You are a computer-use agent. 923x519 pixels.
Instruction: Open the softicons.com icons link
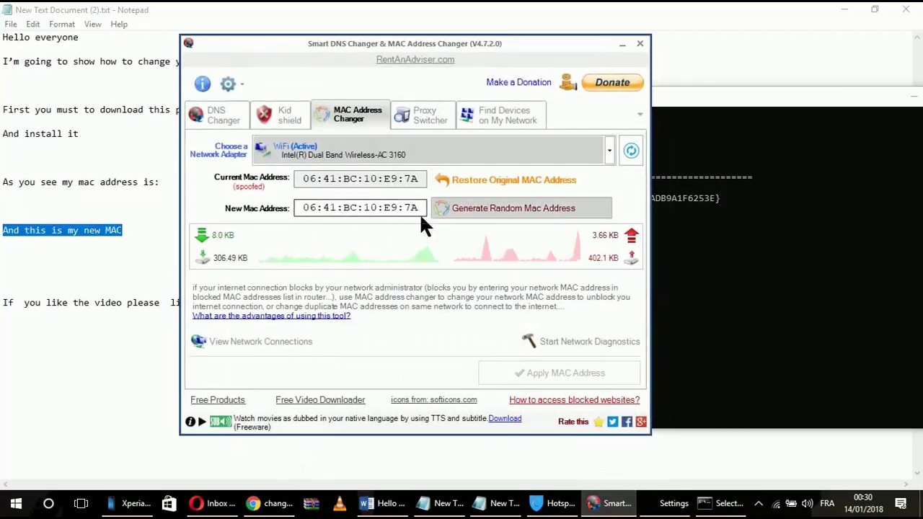click(x=433, y=400)
